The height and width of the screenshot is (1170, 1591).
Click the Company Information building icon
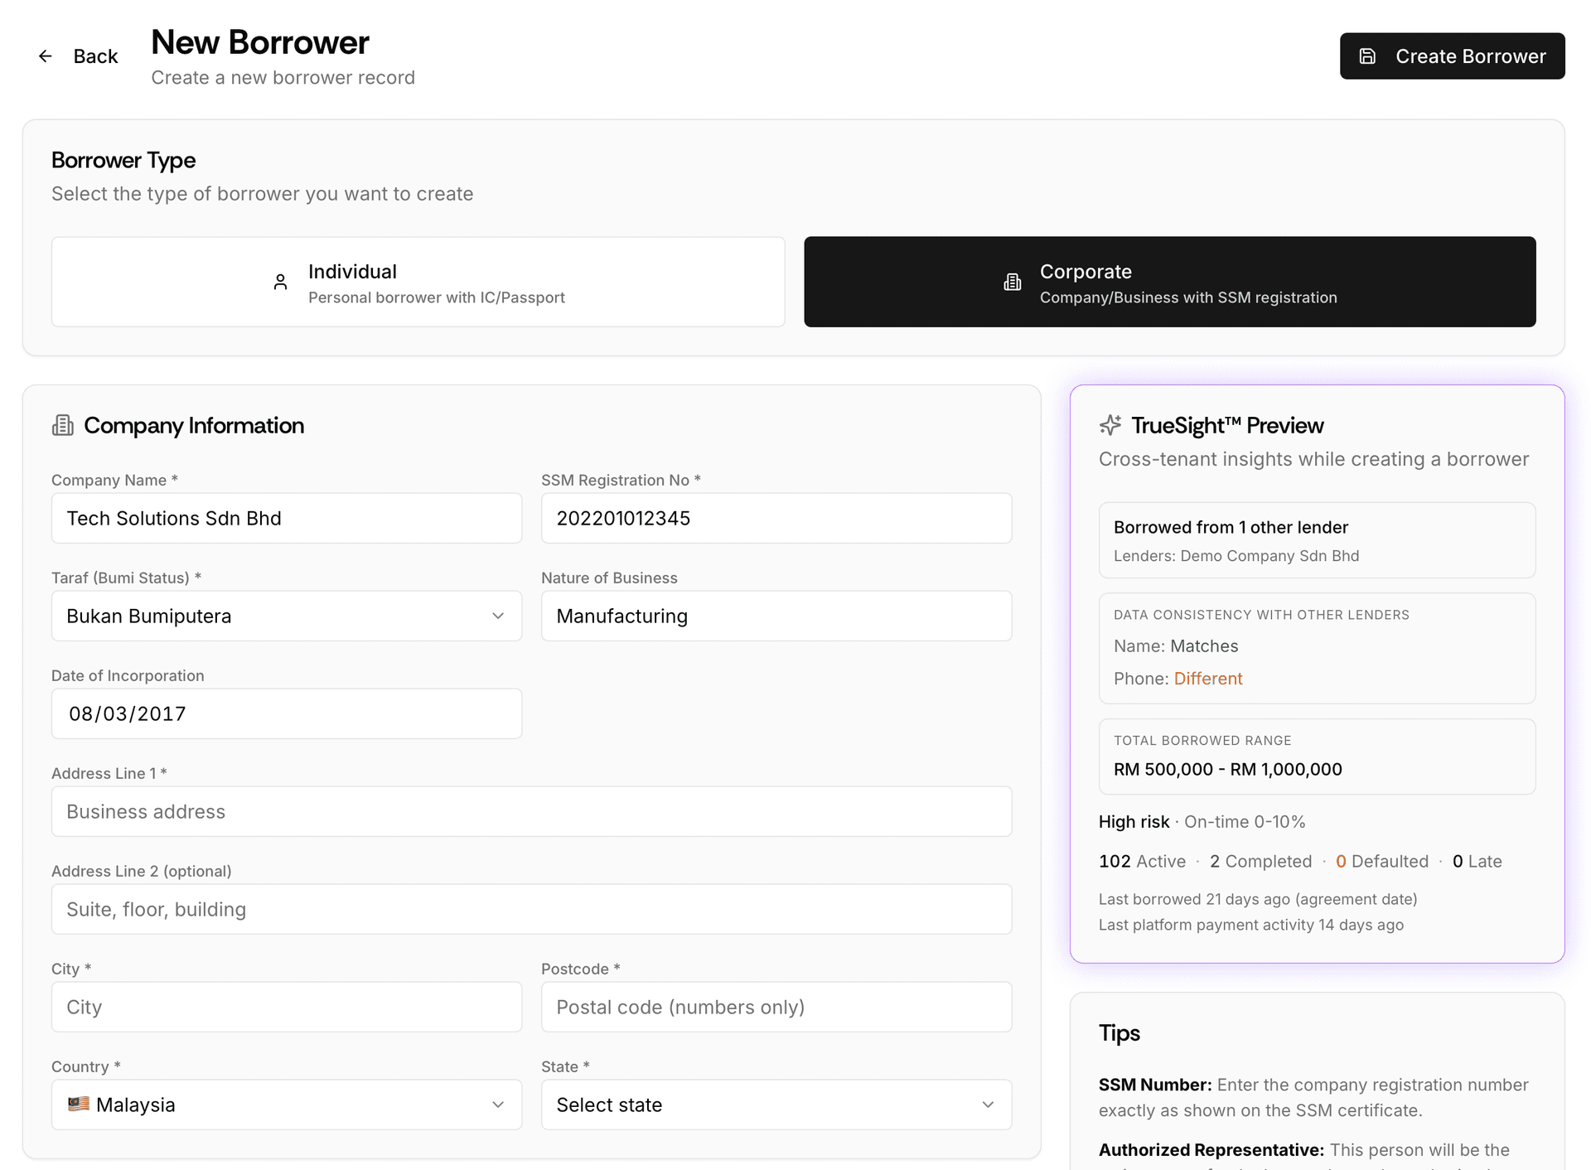[x=62, y=425]
